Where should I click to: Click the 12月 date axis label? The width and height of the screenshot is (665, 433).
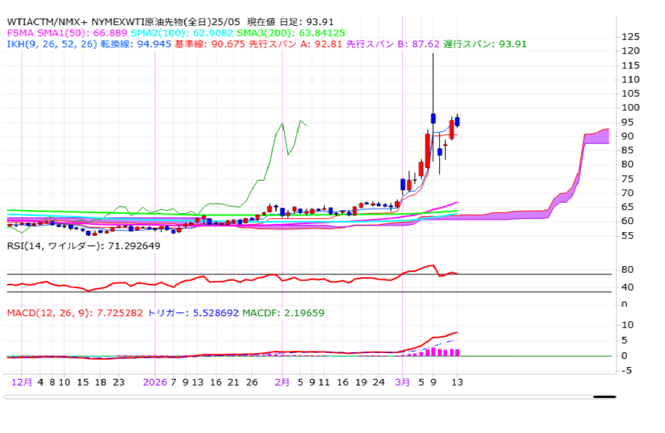[22, 382]
